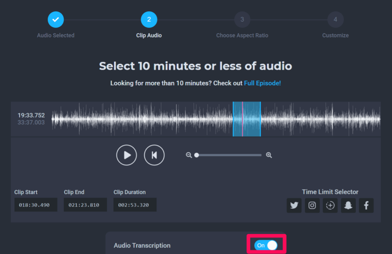The height and width of the screenshot is (254, 392).
Task: Click the Clip End time field
Action: click(85, 205)
